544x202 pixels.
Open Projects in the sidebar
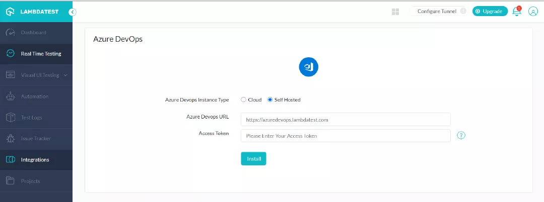coord(36,181)
